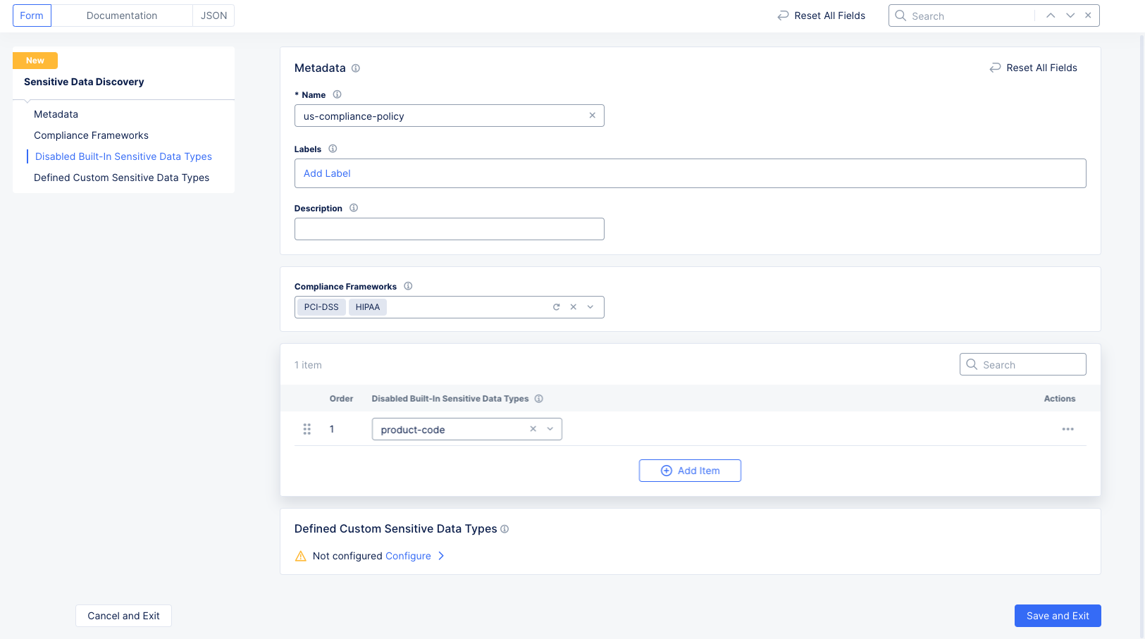1145x639 pixels.
Task: Select Defined Custom Sensitive Data Types in the sidebar
Action: pyautogui.click(x=121, y=178)
